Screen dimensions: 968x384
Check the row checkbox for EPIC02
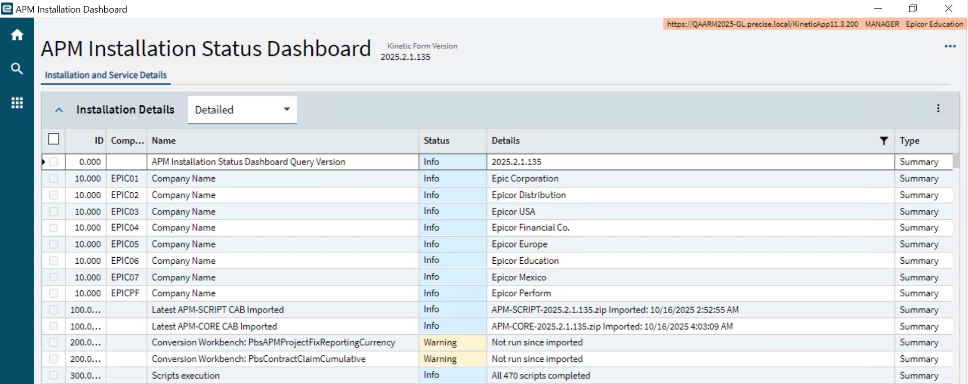(x=54, y=195)
